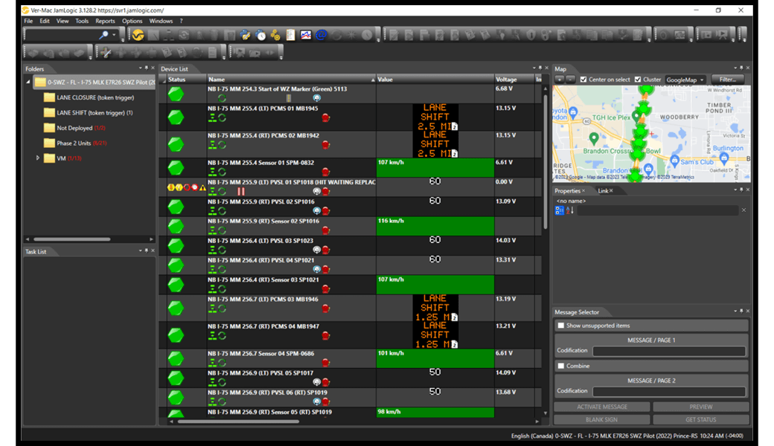Click the Python script toolbar icon
774x446 pixels.
coord(245,35)
